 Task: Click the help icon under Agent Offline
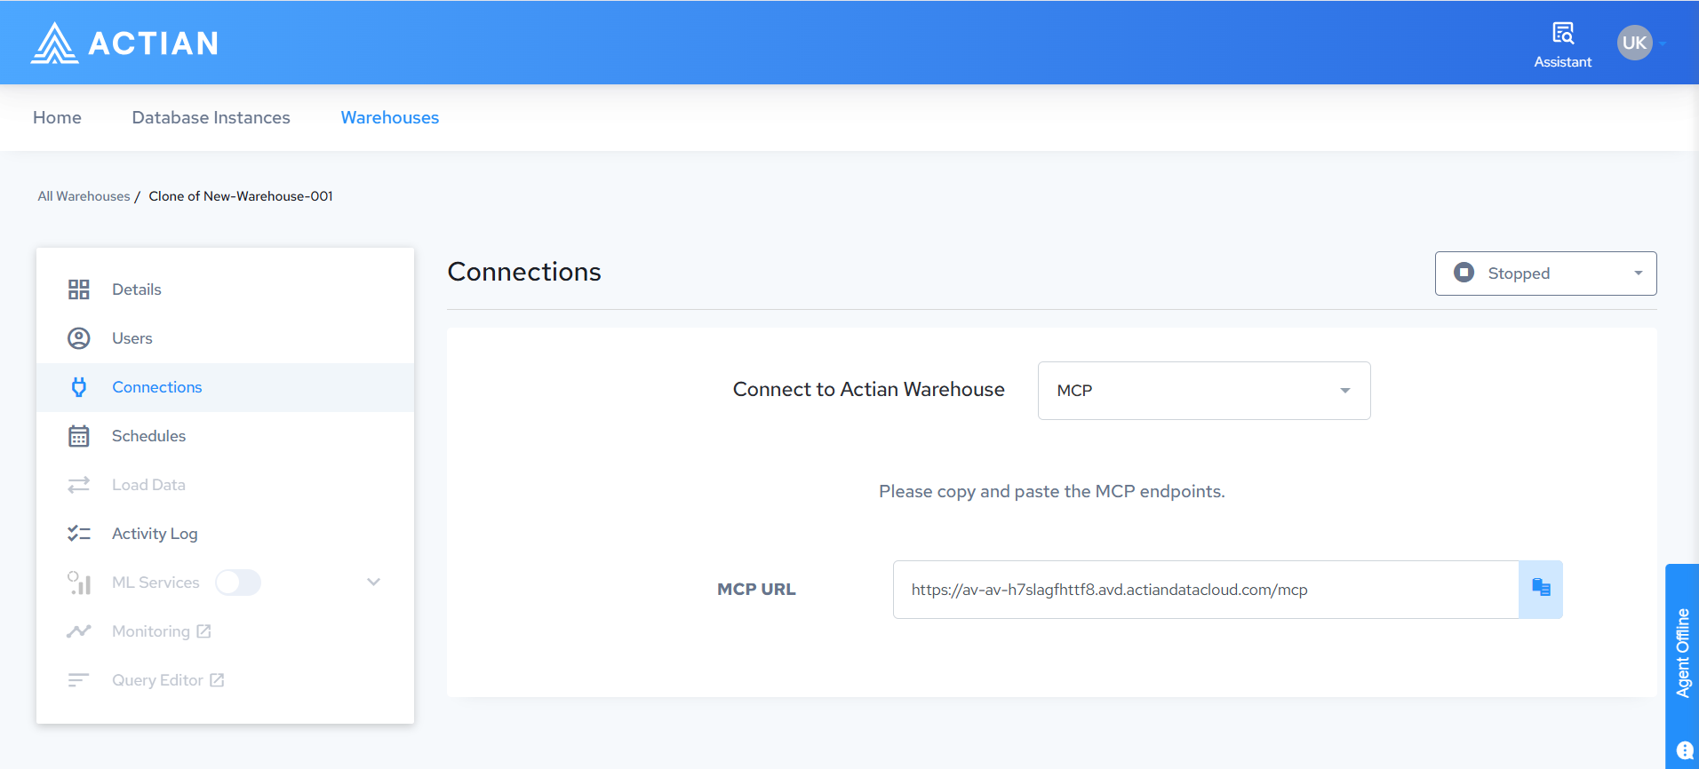click(1684, 749)
